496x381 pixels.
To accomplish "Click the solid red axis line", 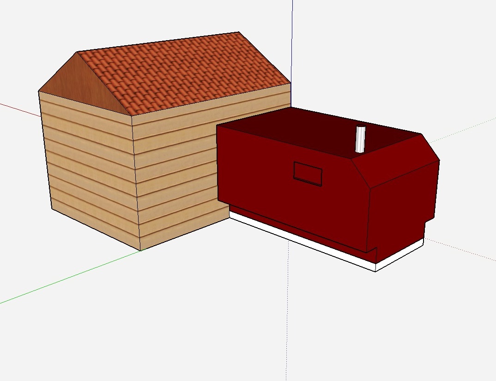I will click(18, 109).
